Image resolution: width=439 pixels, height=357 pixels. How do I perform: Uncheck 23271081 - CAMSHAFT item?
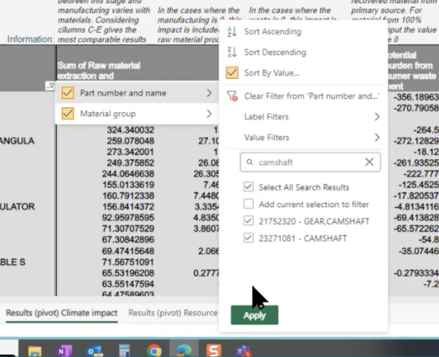248,238
